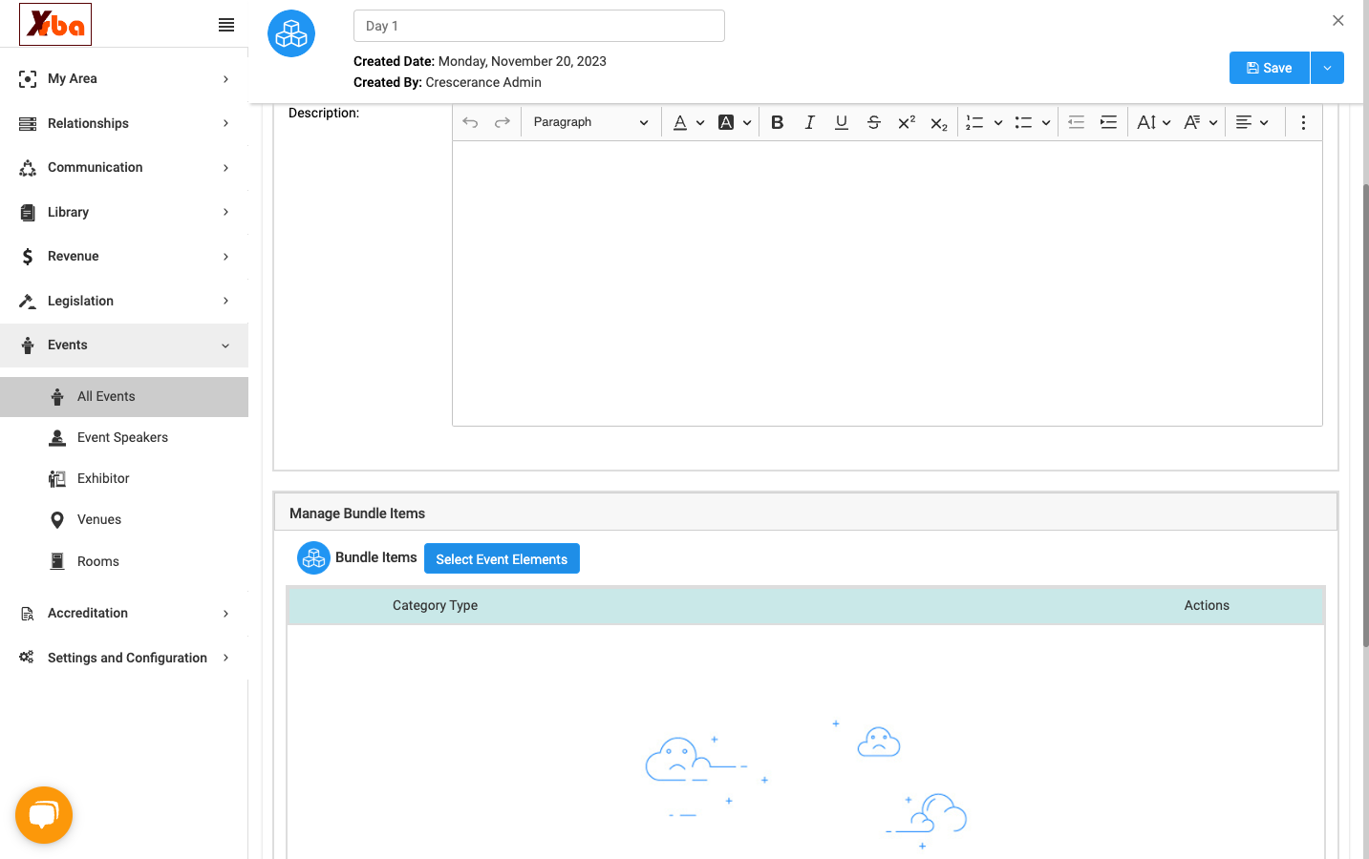Image resolution: width=1369 pixels, height=859 pixels.
Task: Toggle strikethrough formatting
Action: (x=873, y=122)
